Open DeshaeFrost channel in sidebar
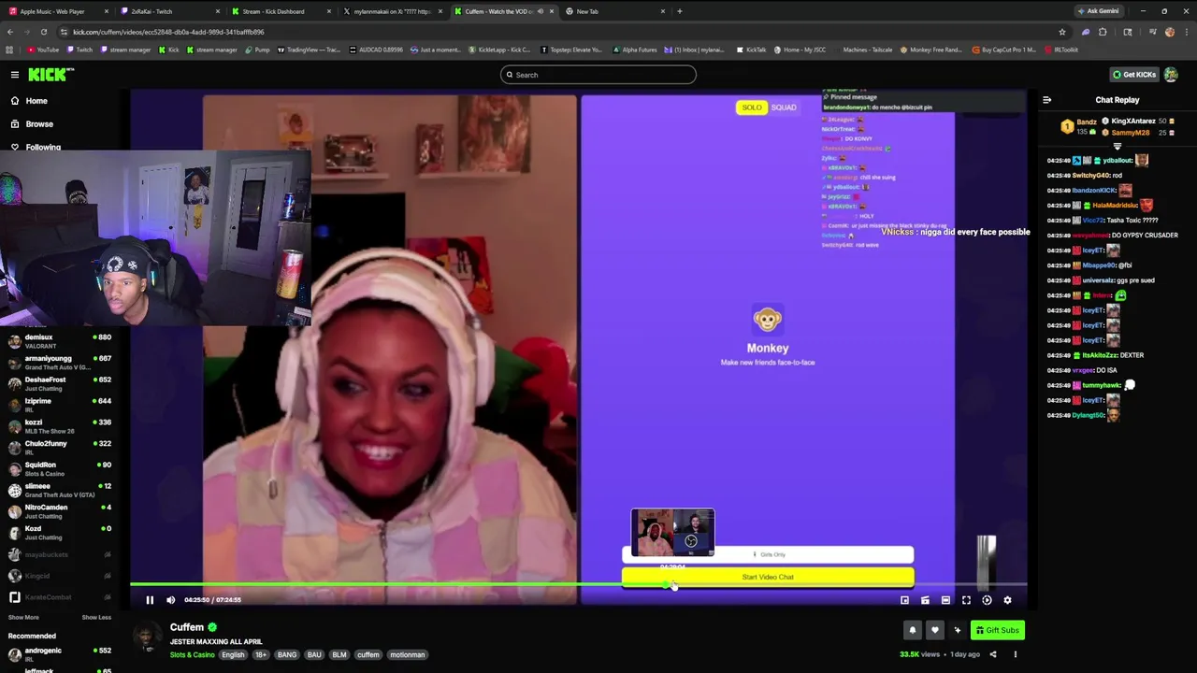 pos(60,383)
